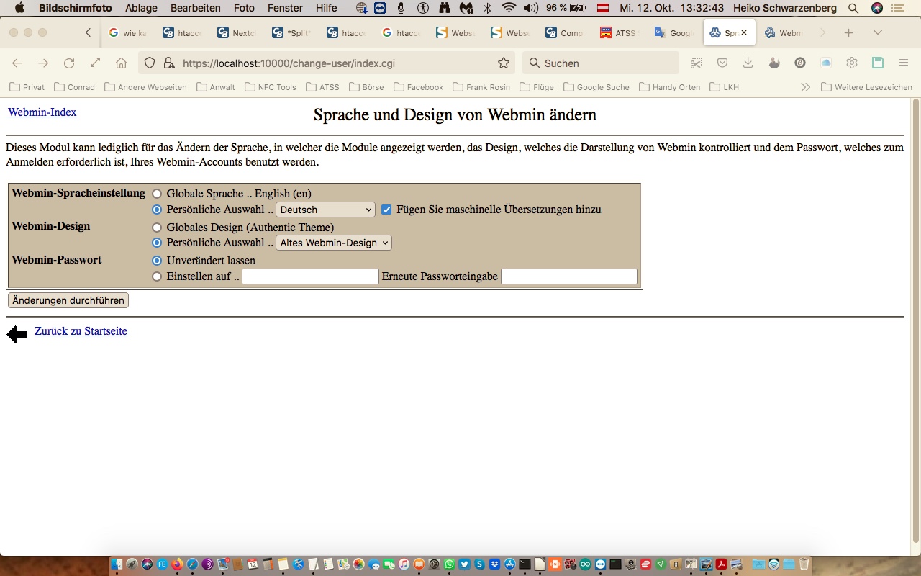Switch to the ATSS tab
The image size is (921, 576).
click(619, 33)
